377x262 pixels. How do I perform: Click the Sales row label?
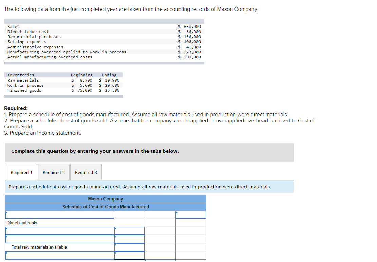tap(14, 27)
